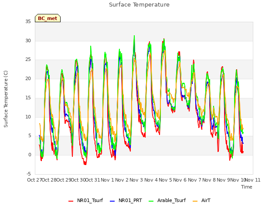Click the Oct 27 x-axis tick label
The width and height of the screenshot is (279, 209).
coord(34,180)
